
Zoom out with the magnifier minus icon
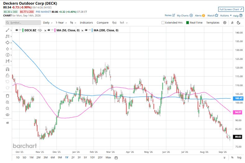(7, 108)
